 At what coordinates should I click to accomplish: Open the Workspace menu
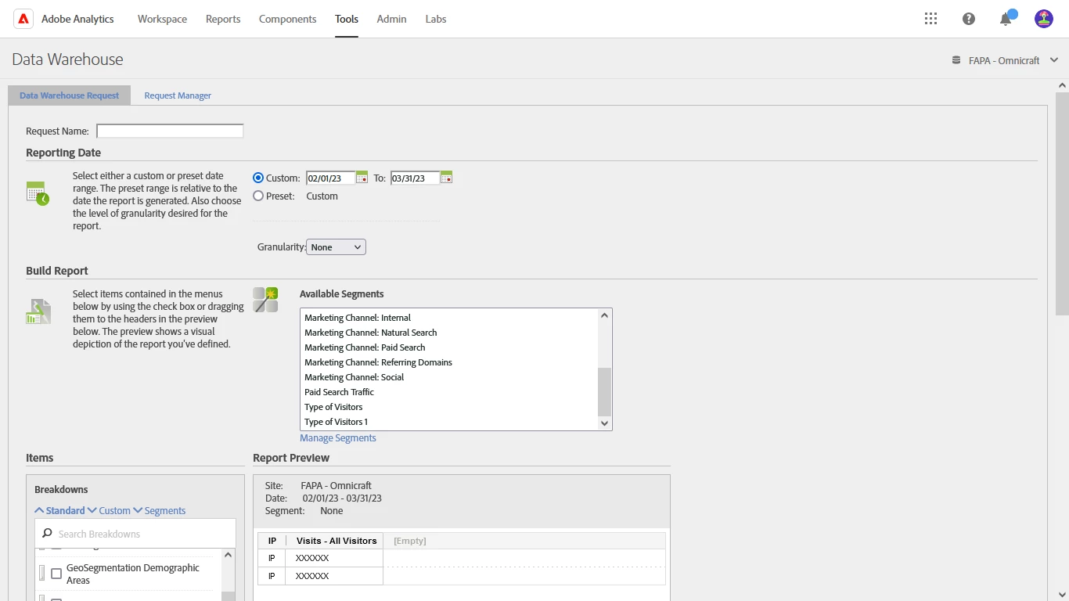click(162, 19)
